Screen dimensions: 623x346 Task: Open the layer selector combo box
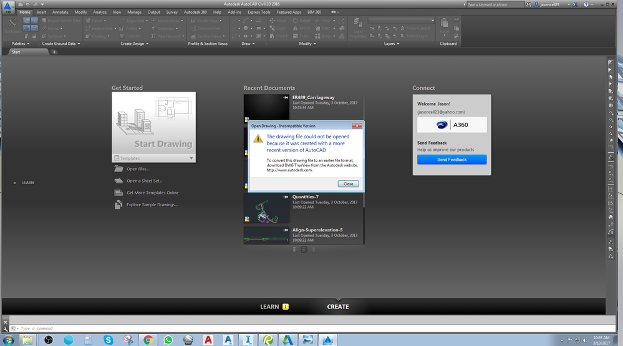coord(401,20)
